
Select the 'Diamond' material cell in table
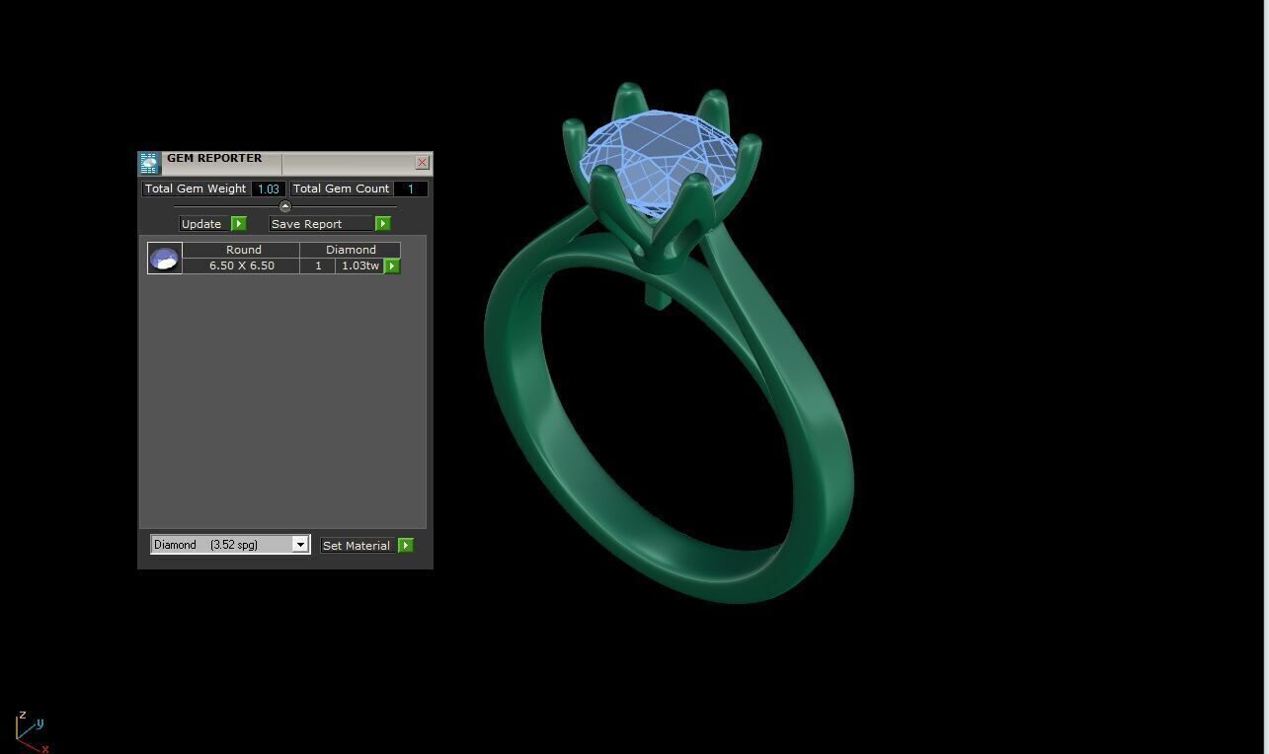[x=351, y=250]
